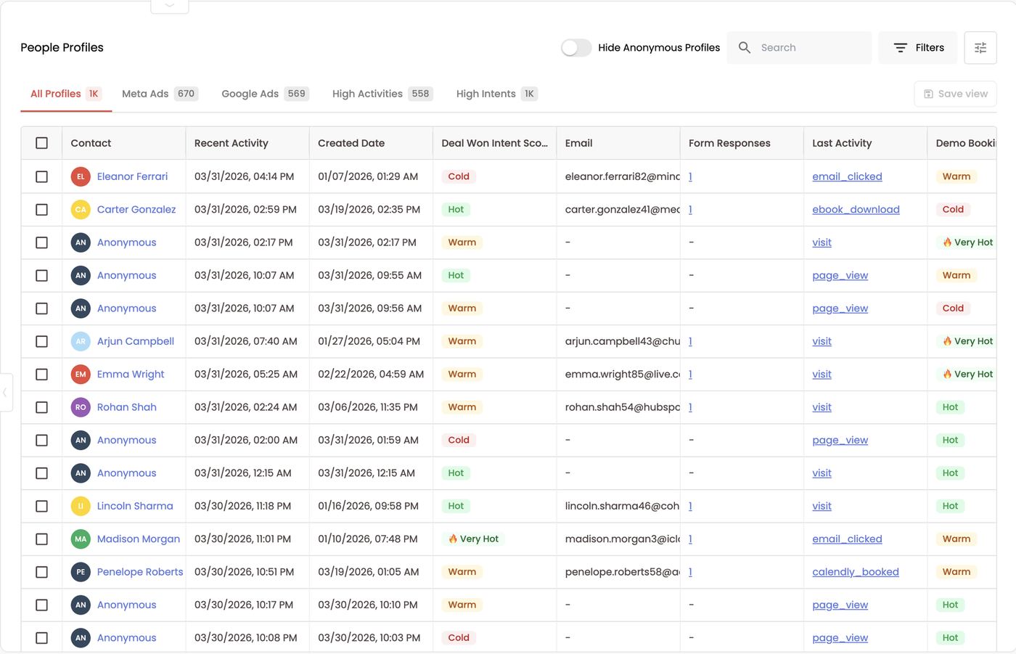Image resolution: width=1016 pixels, height=654 pixels.
Task: Expand the collapsed top panel chevron
Action: point(170,6)
